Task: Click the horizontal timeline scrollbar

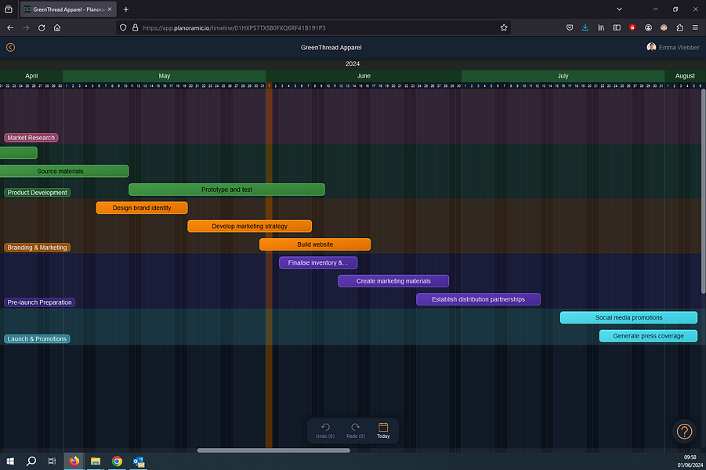Action: (x=273, y=450)
